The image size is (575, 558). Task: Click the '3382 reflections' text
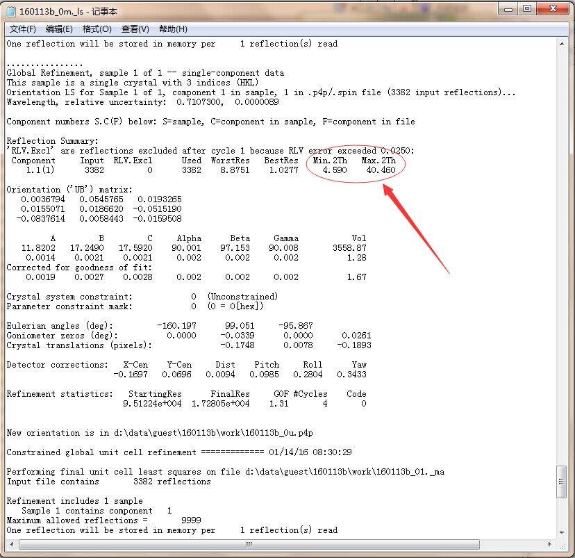click(172, 482)
